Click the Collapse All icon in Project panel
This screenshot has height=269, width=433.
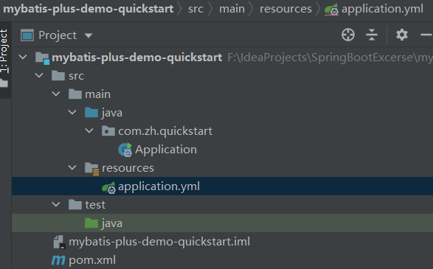(x=372, y=35)
